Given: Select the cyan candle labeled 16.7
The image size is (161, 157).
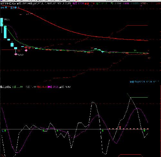Looking at the screenshot, I should pos(2,22).
